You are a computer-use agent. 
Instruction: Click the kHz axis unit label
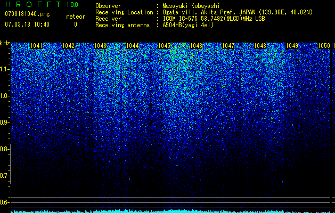coord(5,43)
